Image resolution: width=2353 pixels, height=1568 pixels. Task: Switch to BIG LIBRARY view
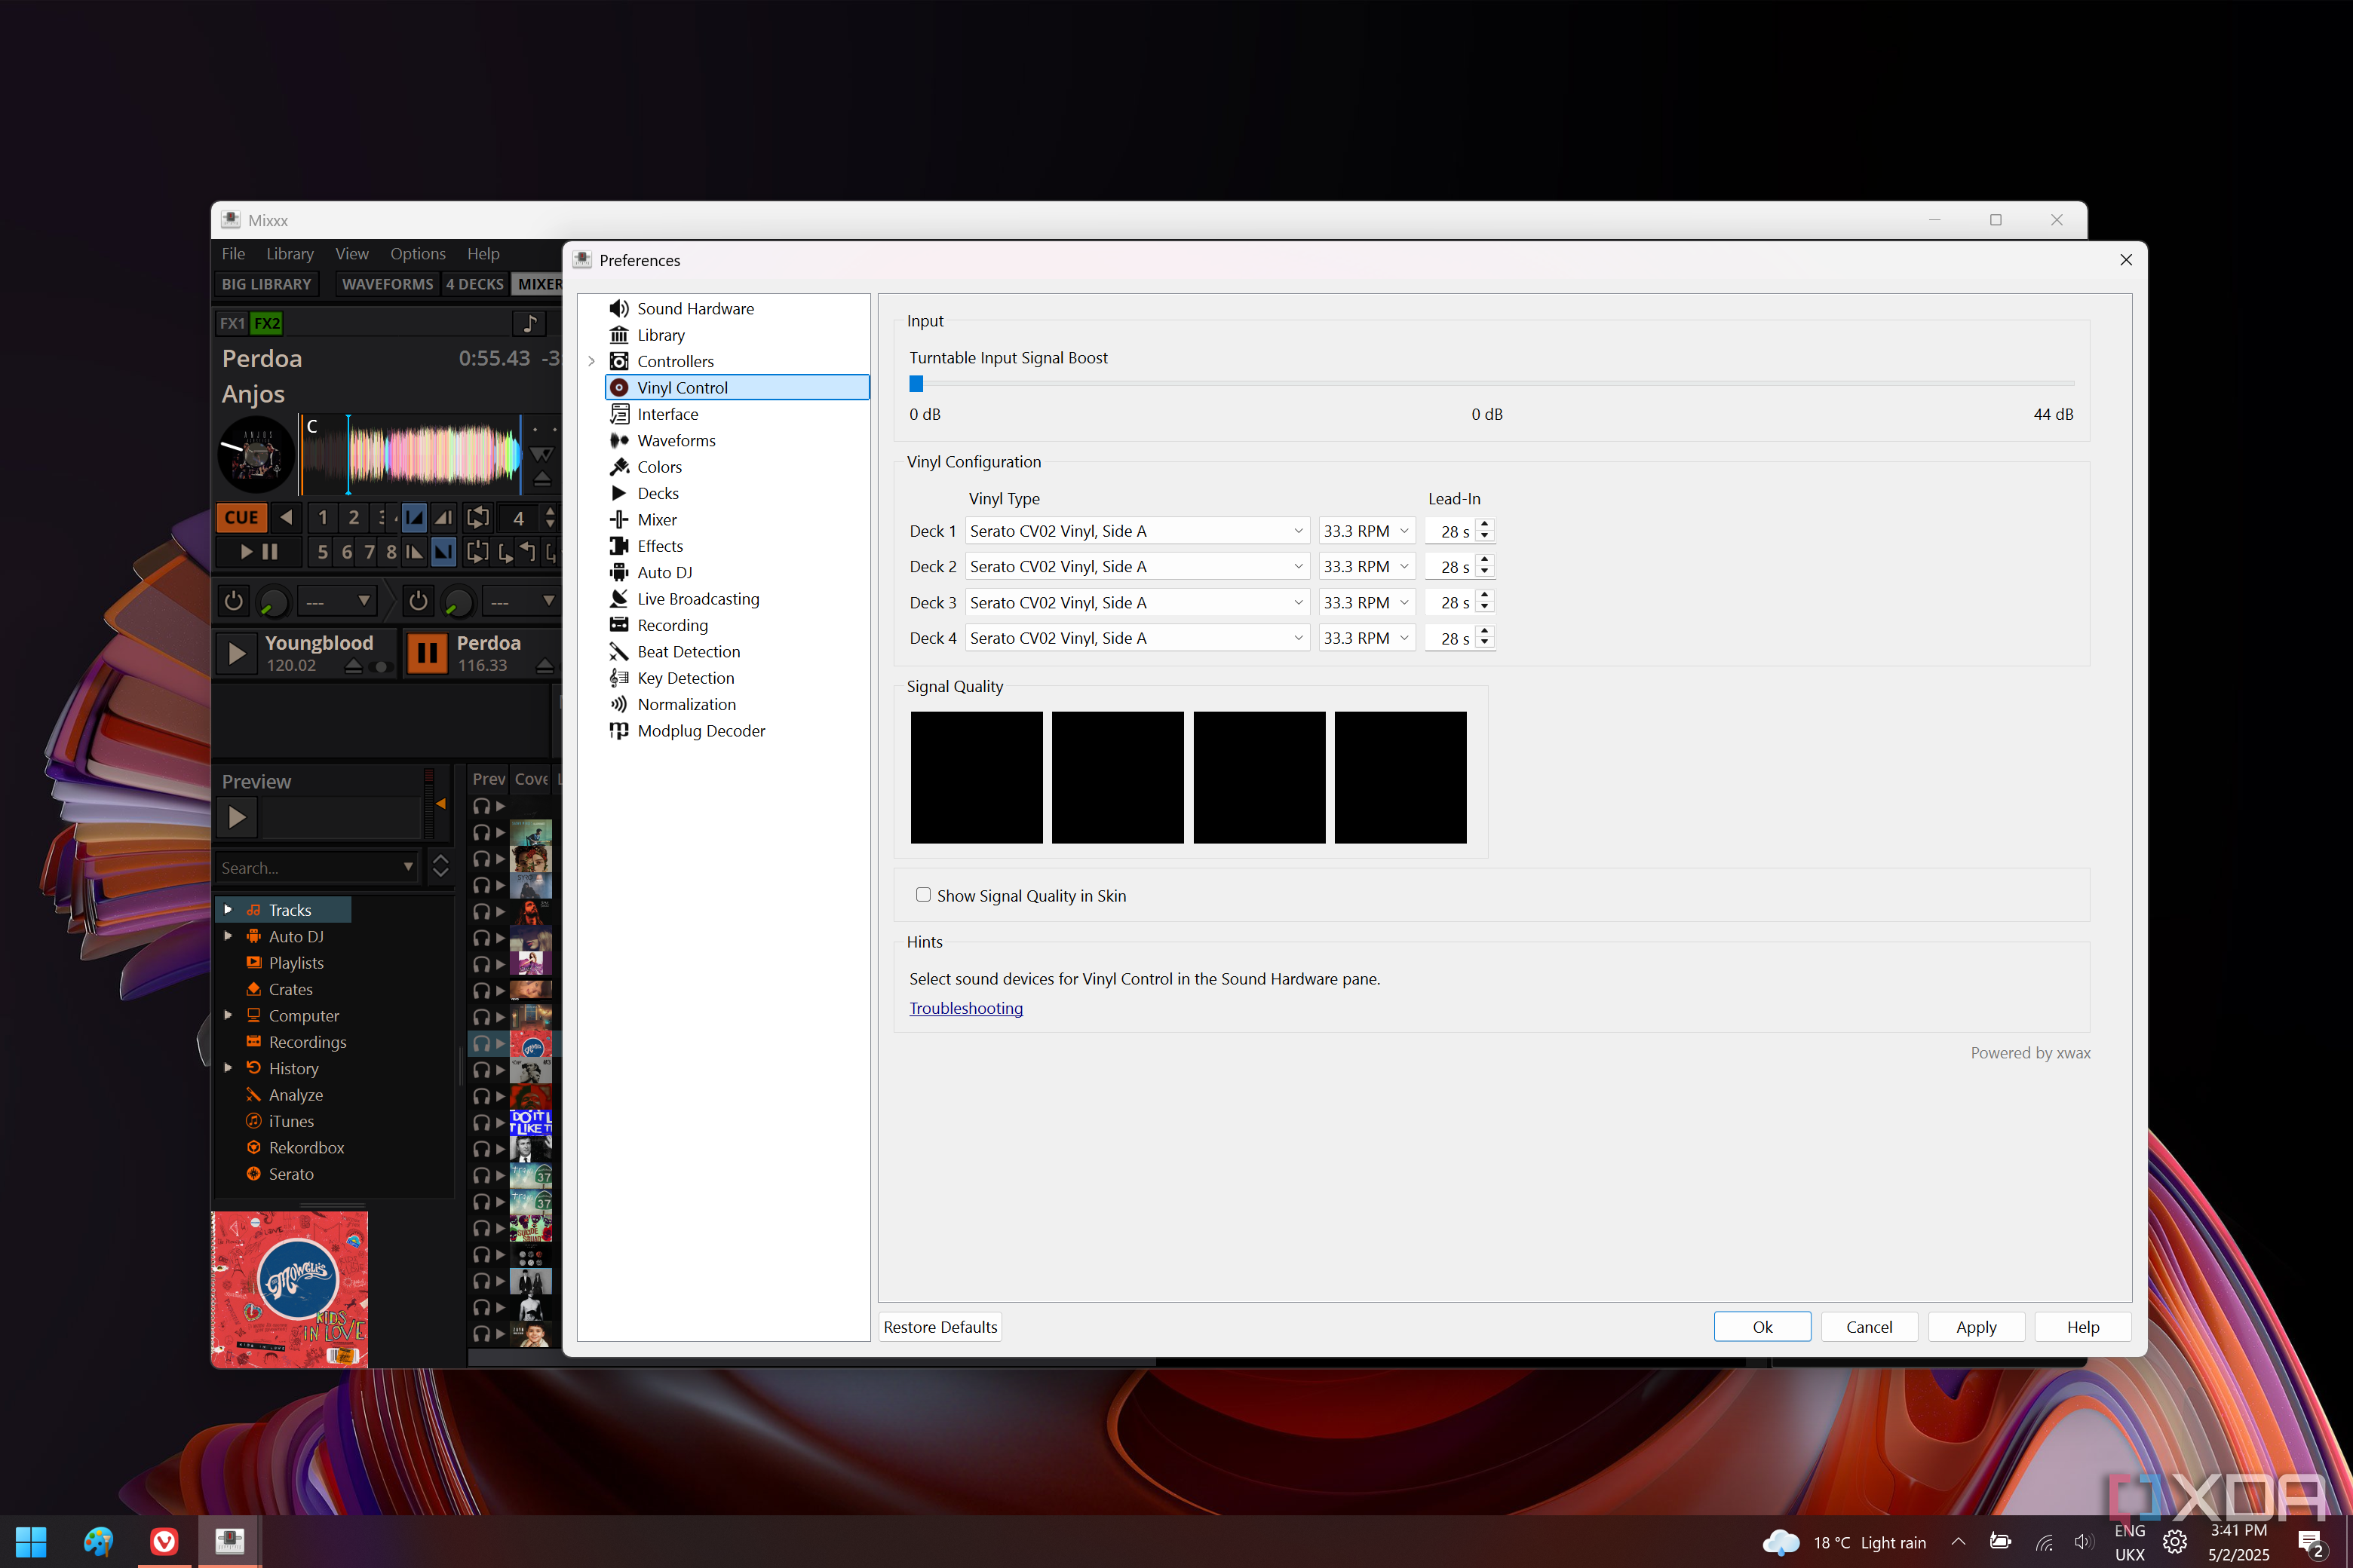(x=266, y=284)
